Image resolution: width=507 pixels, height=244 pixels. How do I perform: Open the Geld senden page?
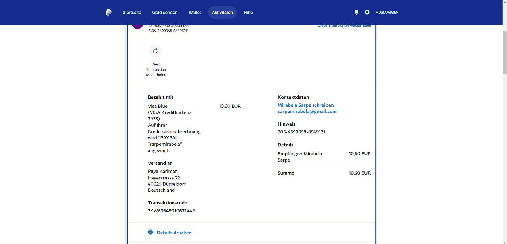tap(165, 13)
